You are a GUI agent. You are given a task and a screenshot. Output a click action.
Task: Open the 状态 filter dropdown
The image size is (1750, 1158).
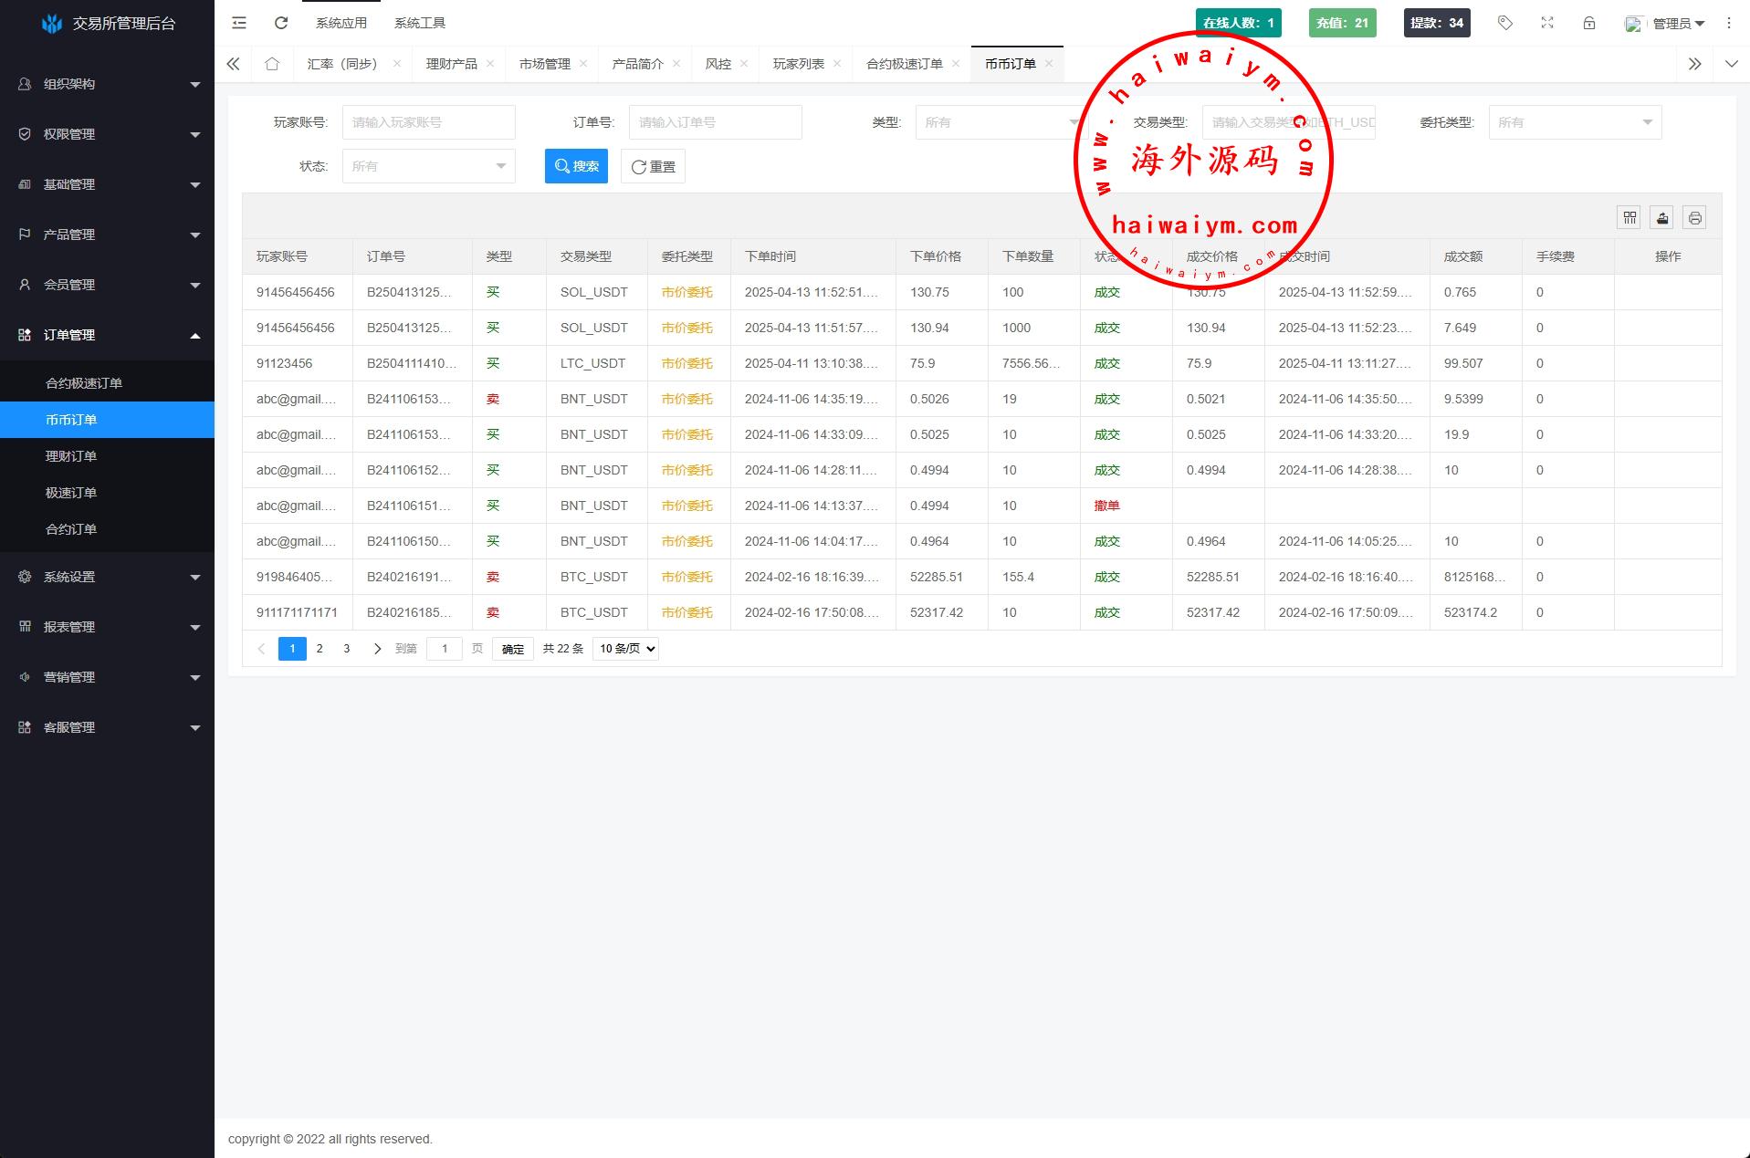[428, 166]
